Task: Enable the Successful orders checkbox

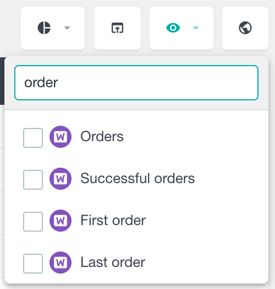Action: (33, 180)
